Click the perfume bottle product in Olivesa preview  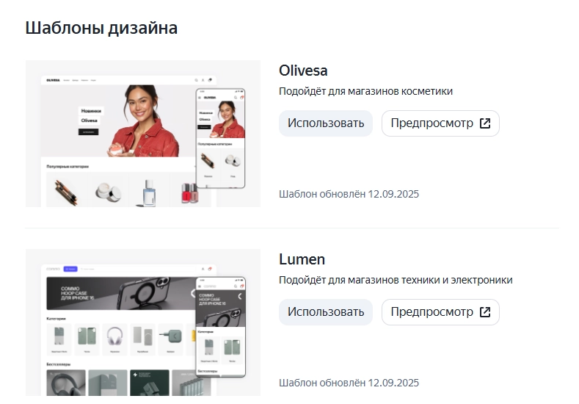click(x=149, y=192)
